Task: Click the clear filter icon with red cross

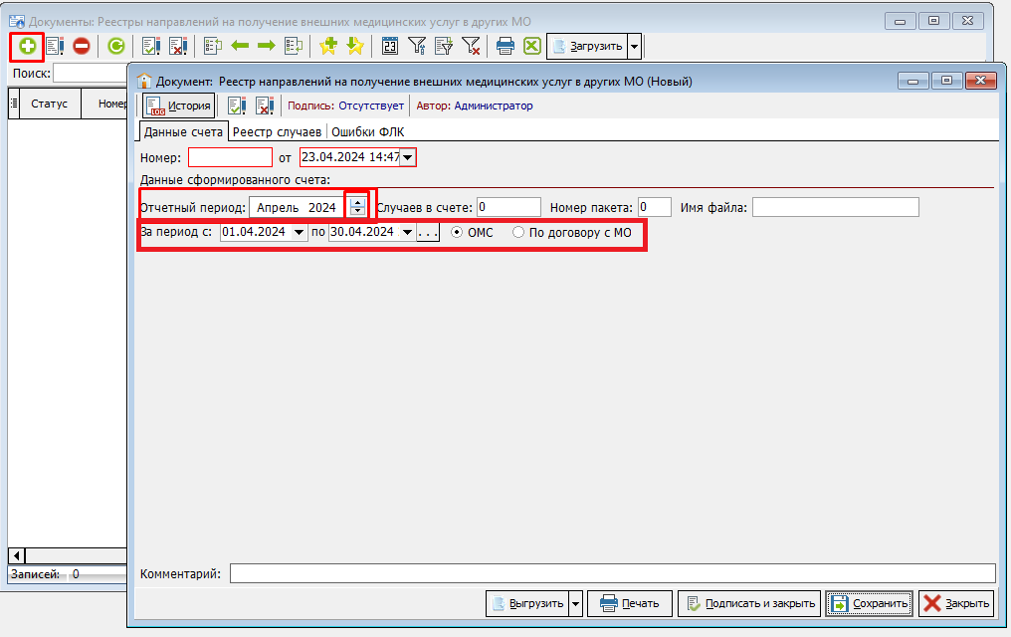Action: click(471, 46)
